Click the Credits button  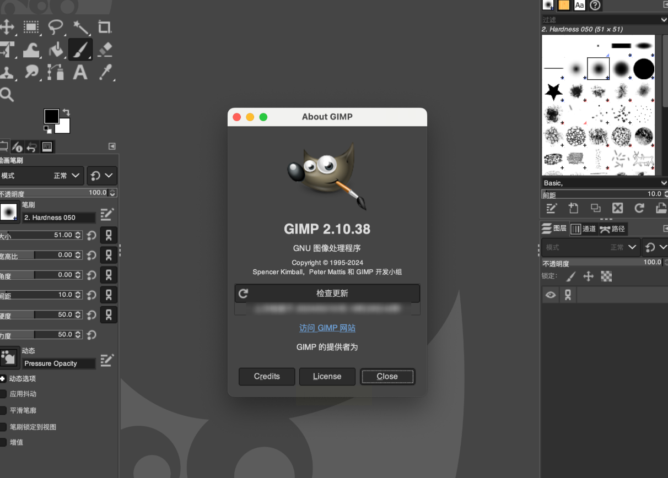[267, 377]
